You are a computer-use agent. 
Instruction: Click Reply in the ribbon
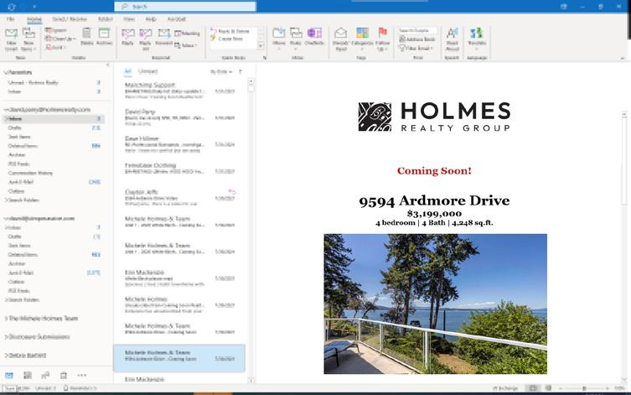pyautogui.click(x=127, y=37)
